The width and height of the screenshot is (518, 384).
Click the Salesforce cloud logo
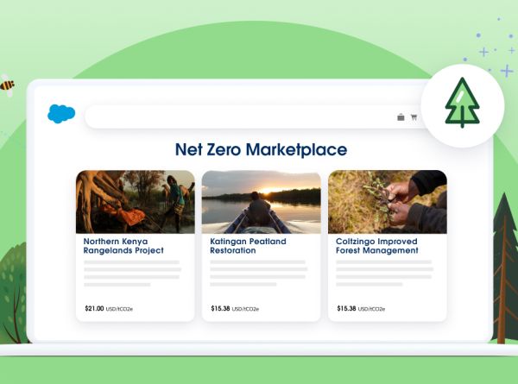click(x=61, y=114)
